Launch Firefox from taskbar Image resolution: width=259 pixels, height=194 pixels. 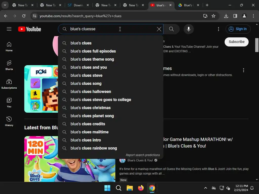[x=141, y=188]
